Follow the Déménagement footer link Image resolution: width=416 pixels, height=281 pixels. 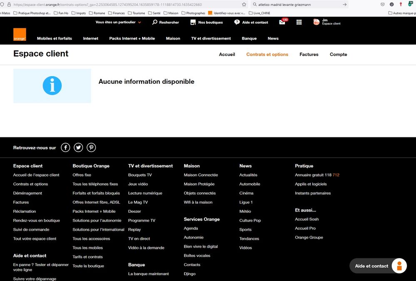click(x=27, y=193)
